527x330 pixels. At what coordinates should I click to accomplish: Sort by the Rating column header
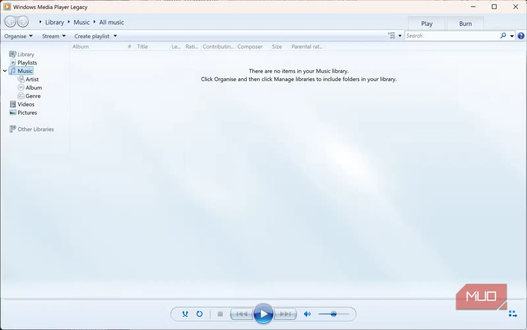pyautogui.click(x=192, y=47)
